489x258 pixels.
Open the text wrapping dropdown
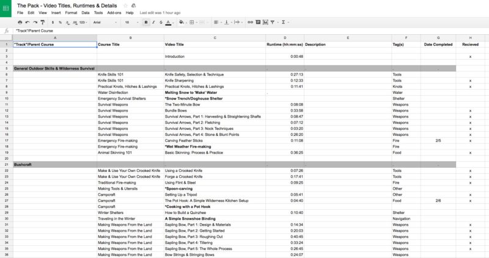coord(238,23)
